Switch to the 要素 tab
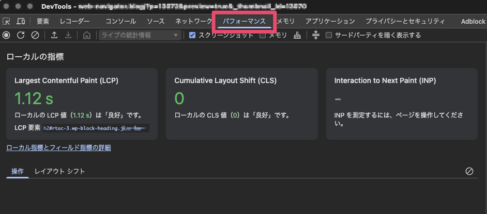Viewport: 487px width, 214px height. click(43, 21)
